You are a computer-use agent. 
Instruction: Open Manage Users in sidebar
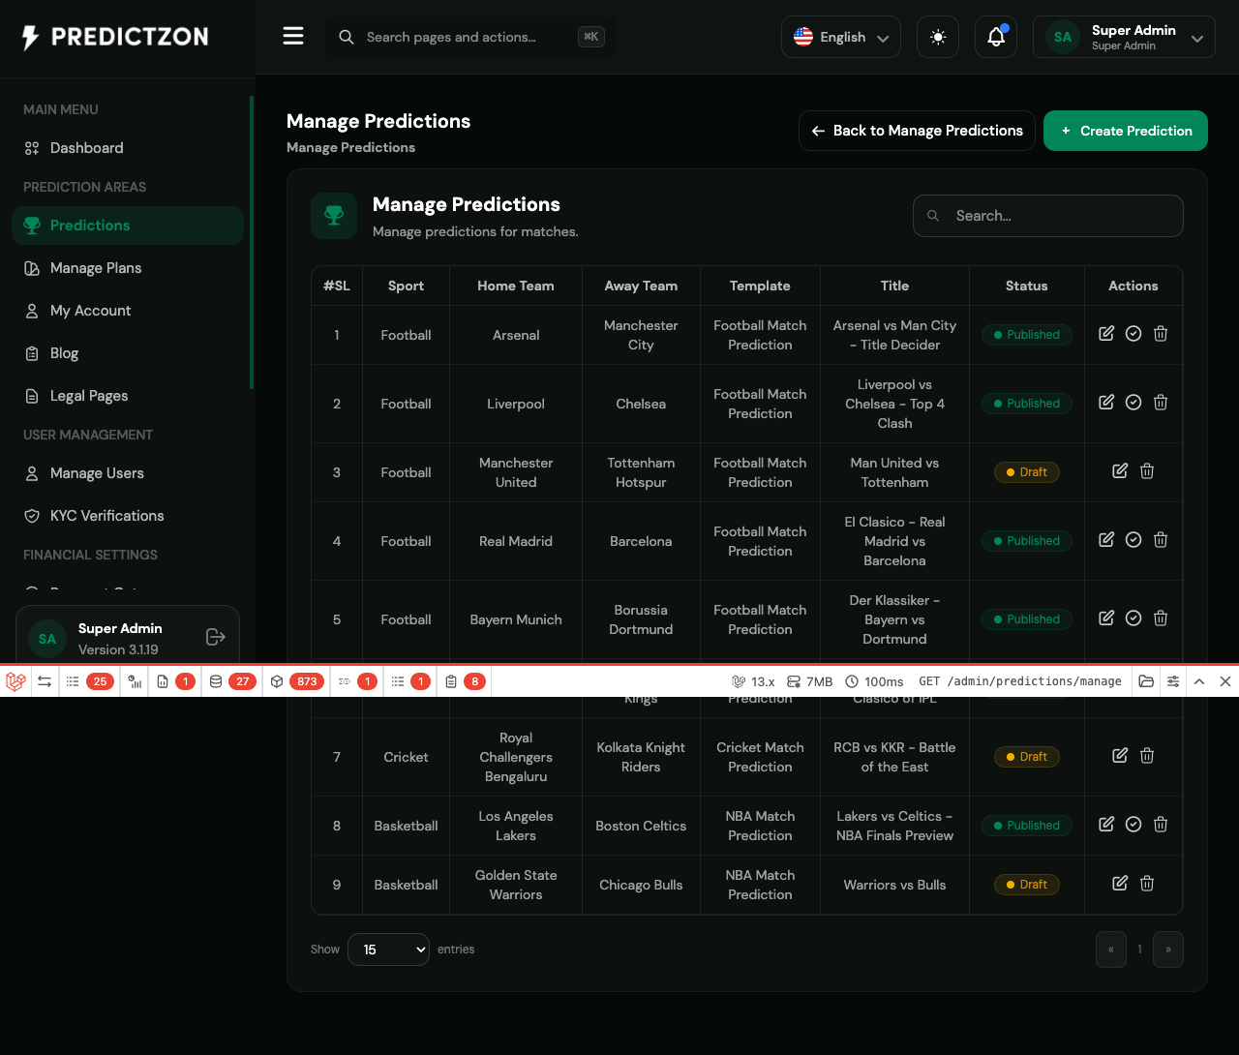(x=128, y=473)
